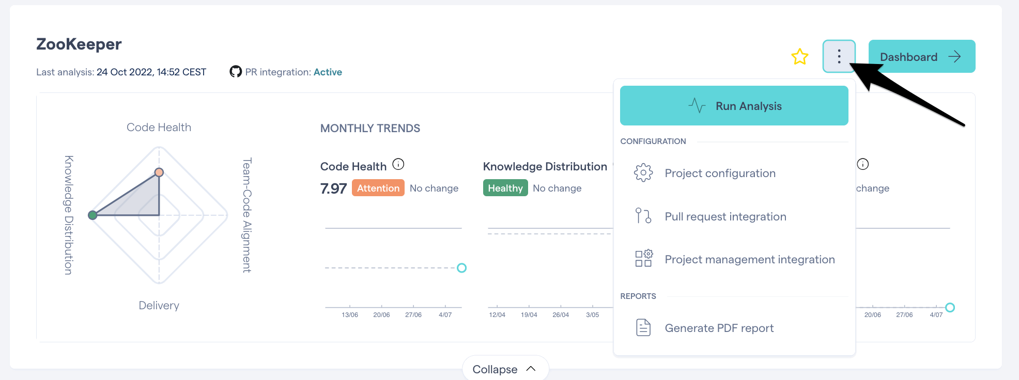Viewport: 1019px width, 380px height.
Task: Open the ZooKeeper Dashboard
Action: 921,56
